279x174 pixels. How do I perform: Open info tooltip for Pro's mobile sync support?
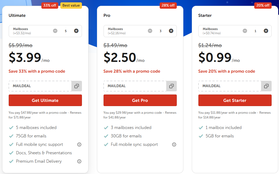click(174, 144)
